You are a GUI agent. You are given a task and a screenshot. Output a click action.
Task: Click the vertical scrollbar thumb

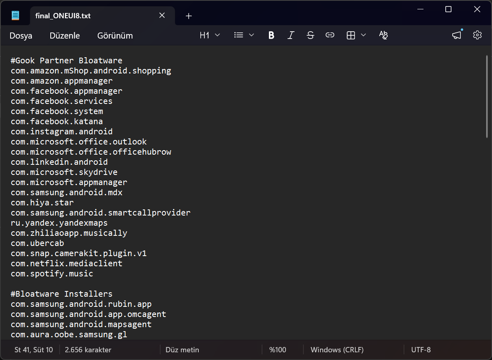(487, 97)
